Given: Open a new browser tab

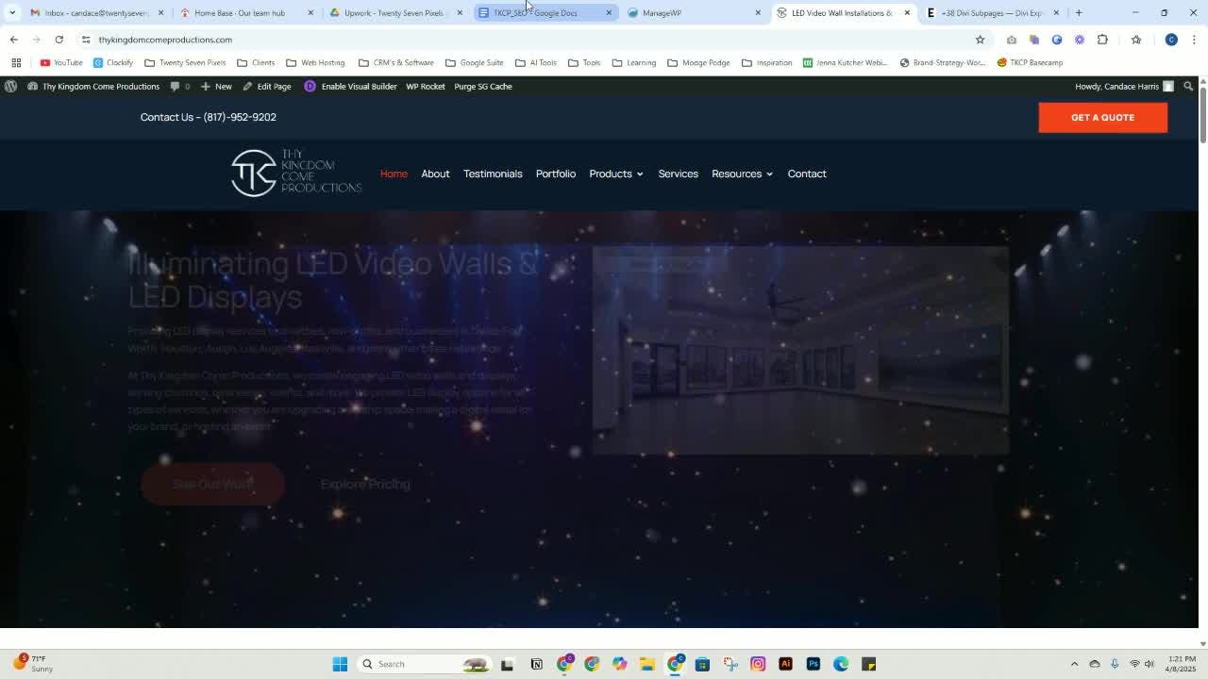Looking at the screenshot, I should [1079, 13].
